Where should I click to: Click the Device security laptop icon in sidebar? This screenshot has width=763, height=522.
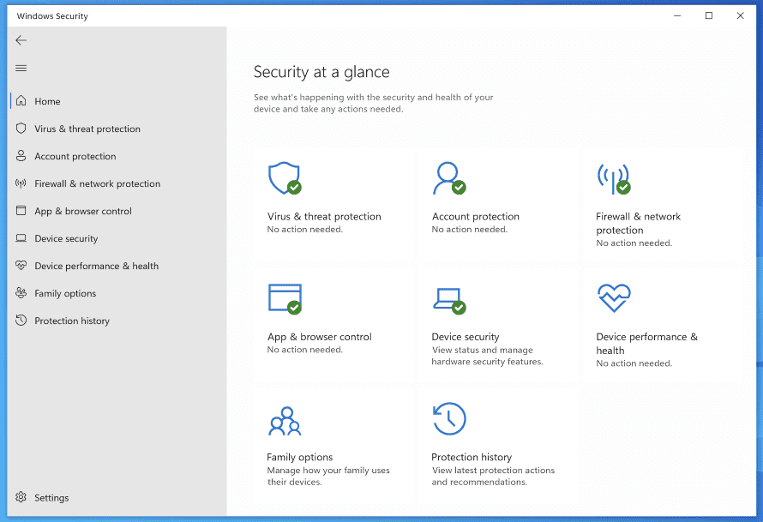coord(21,238)
